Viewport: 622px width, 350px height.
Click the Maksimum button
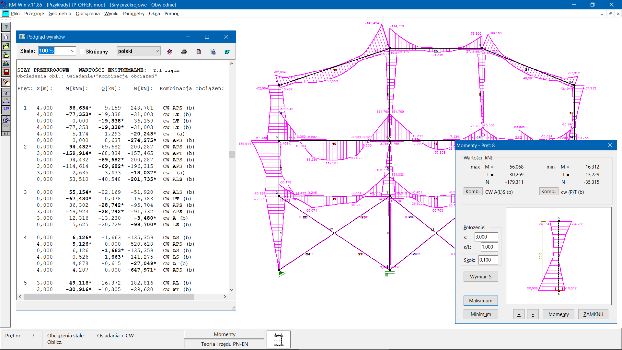tap(481, 301)
